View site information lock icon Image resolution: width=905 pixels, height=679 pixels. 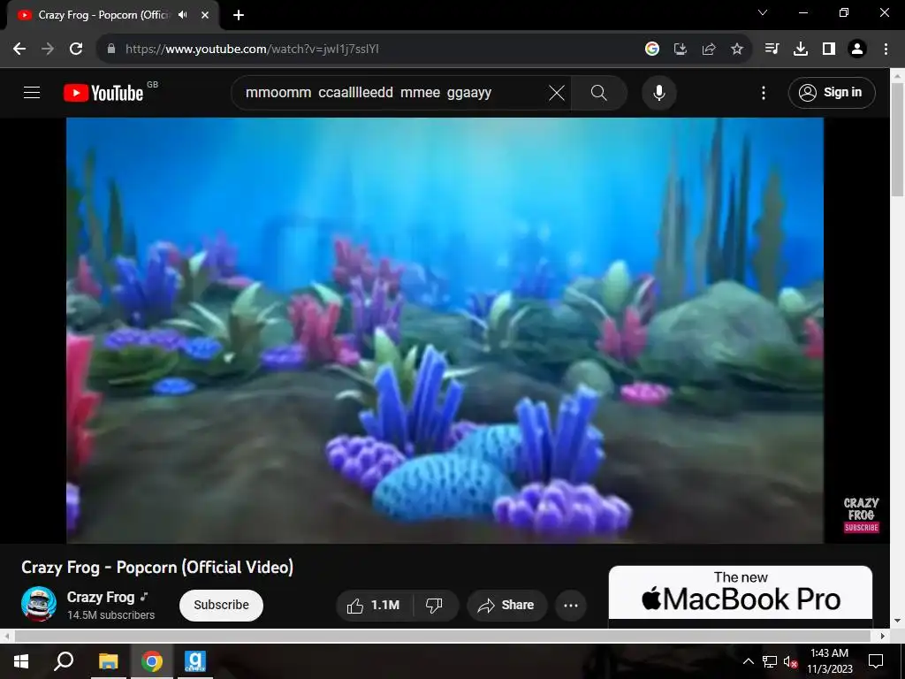point(111,50)
